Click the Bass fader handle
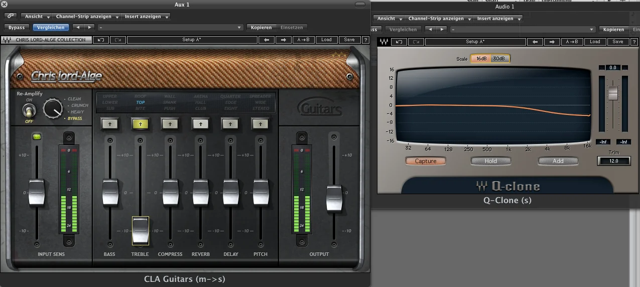 tap(110, 193)
